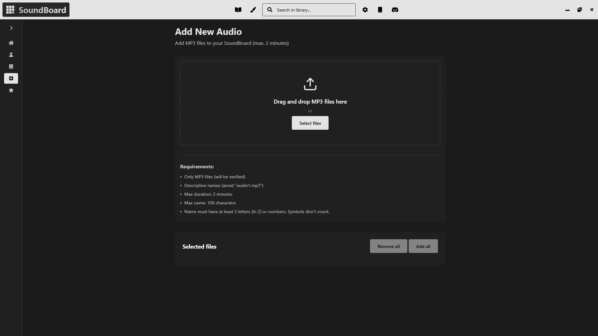Click the apps grid icon beside SoundBoard
The height and width of the screenshot is (336, 598).
(x=10, y=10)
